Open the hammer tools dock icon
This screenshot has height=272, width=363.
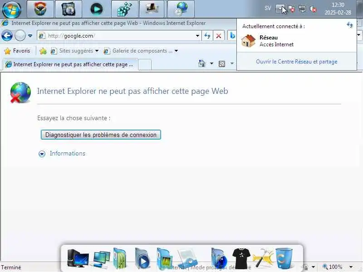click(x=263, y=257)
